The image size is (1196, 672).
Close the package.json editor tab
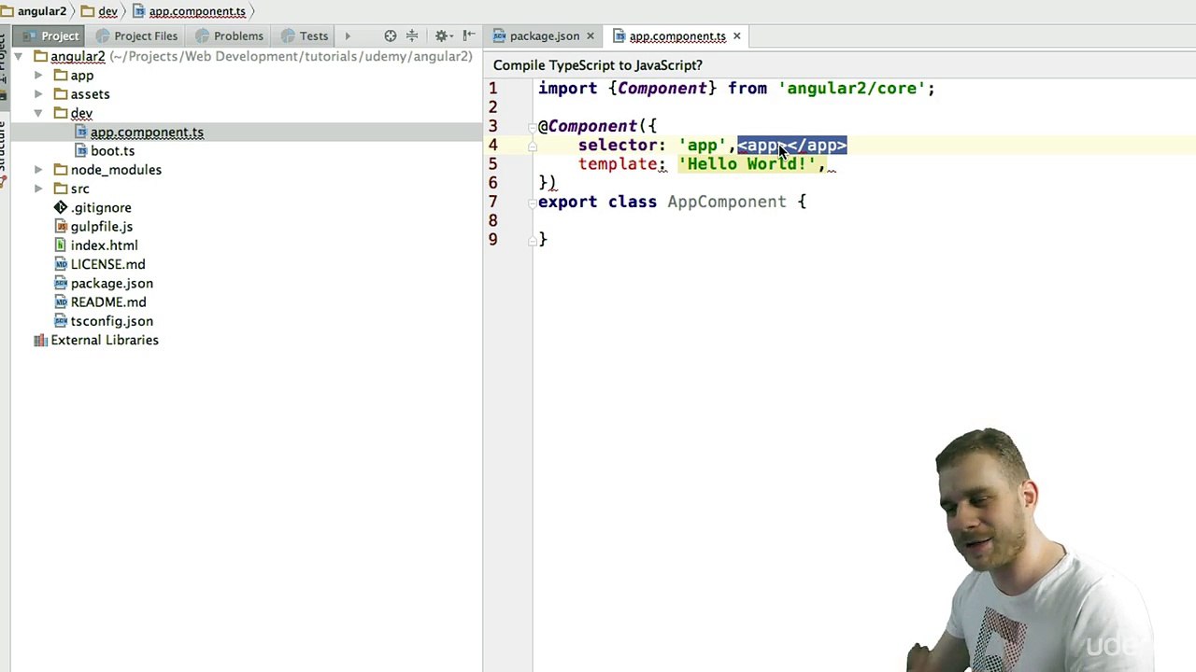pos(590,36)
